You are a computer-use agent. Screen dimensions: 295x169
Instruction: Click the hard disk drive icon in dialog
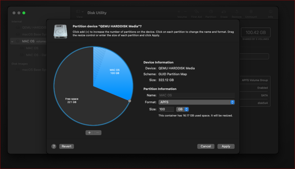pos(60,32)
